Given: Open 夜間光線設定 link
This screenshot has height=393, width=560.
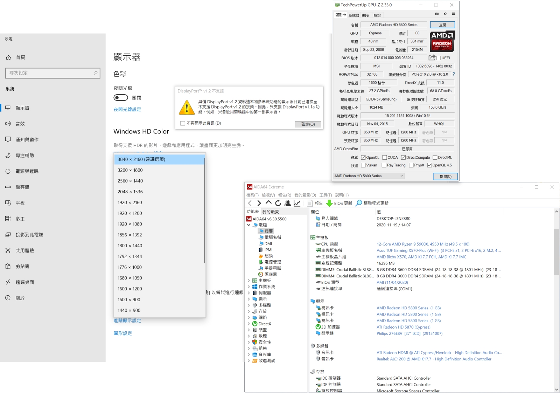Looking at the screenshot, I should point(127,110).
